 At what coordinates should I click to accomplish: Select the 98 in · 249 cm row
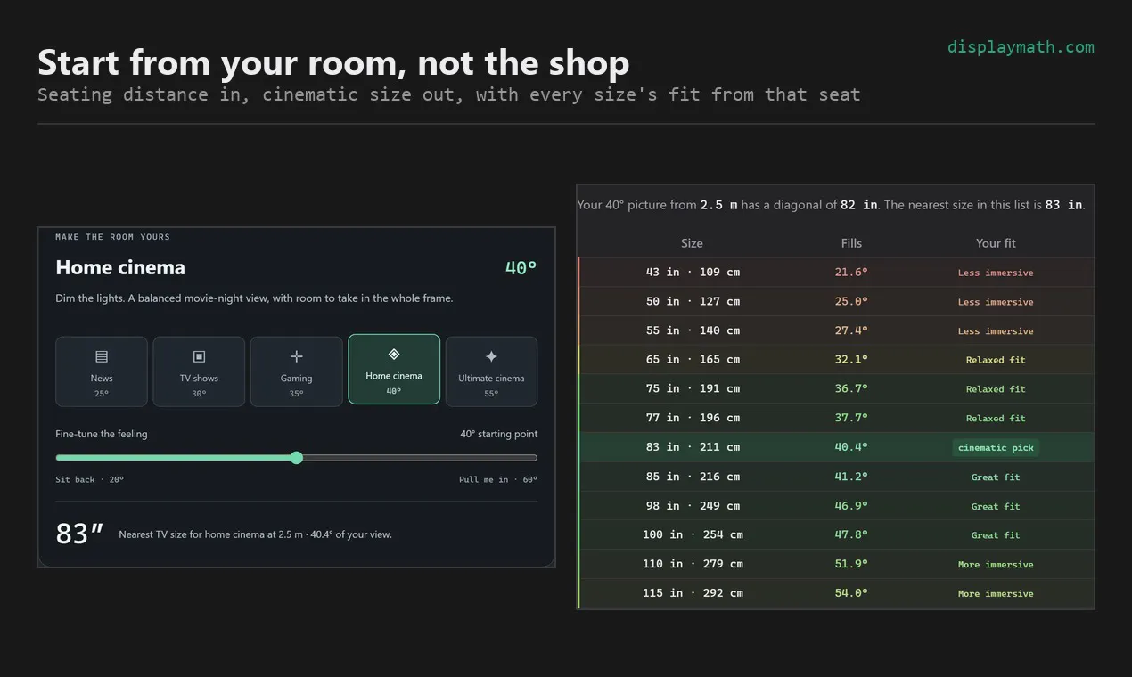[836, 506]
